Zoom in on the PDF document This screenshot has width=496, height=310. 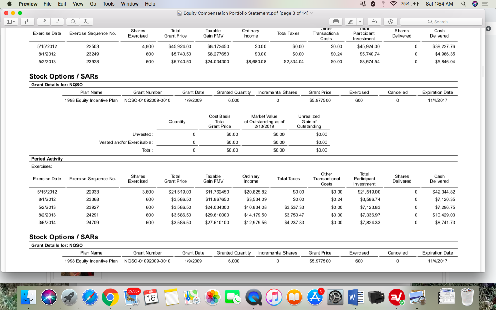[x=86, y=22]
